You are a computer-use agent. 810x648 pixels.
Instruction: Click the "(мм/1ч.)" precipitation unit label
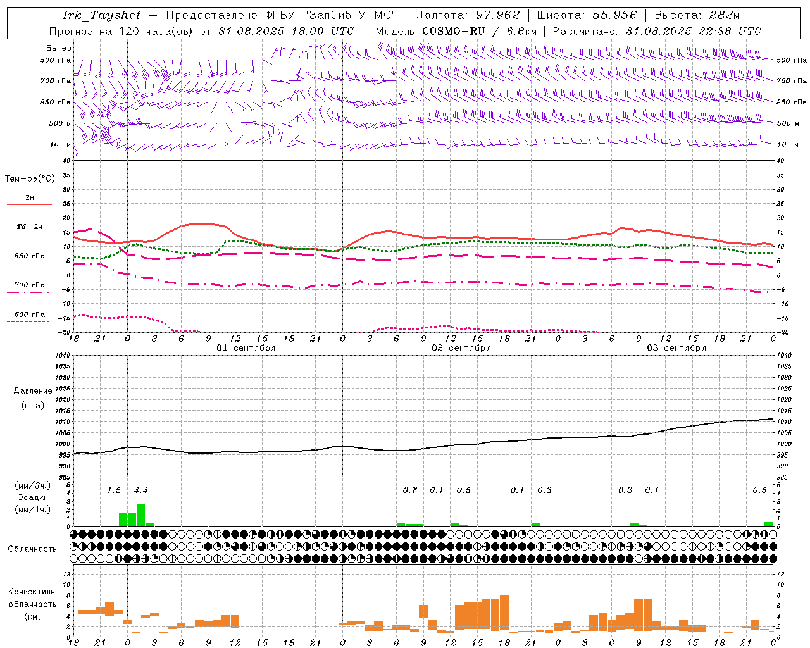tap(32, 509)
